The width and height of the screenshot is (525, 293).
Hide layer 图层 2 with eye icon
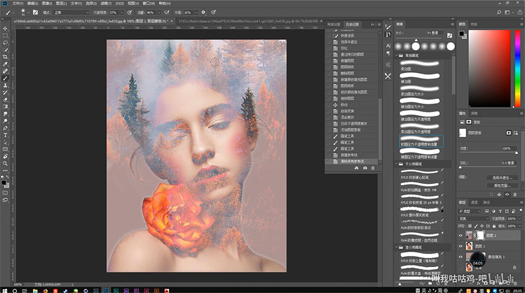coord(462,236)
